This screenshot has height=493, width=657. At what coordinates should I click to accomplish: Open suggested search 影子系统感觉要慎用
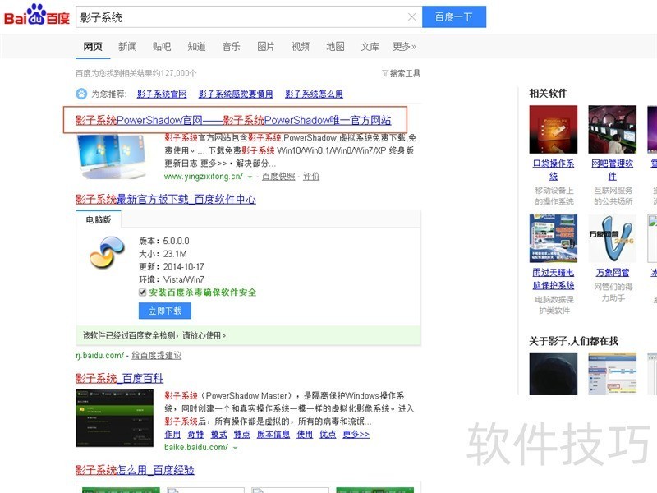tap(236, 94)
